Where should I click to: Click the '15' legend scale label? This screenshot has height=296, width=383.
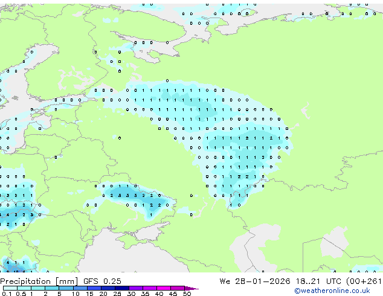pos(89,294)
